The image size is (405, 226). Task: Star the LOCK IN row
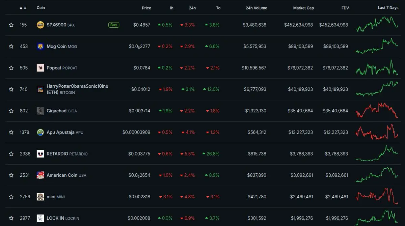pos(11,218)
